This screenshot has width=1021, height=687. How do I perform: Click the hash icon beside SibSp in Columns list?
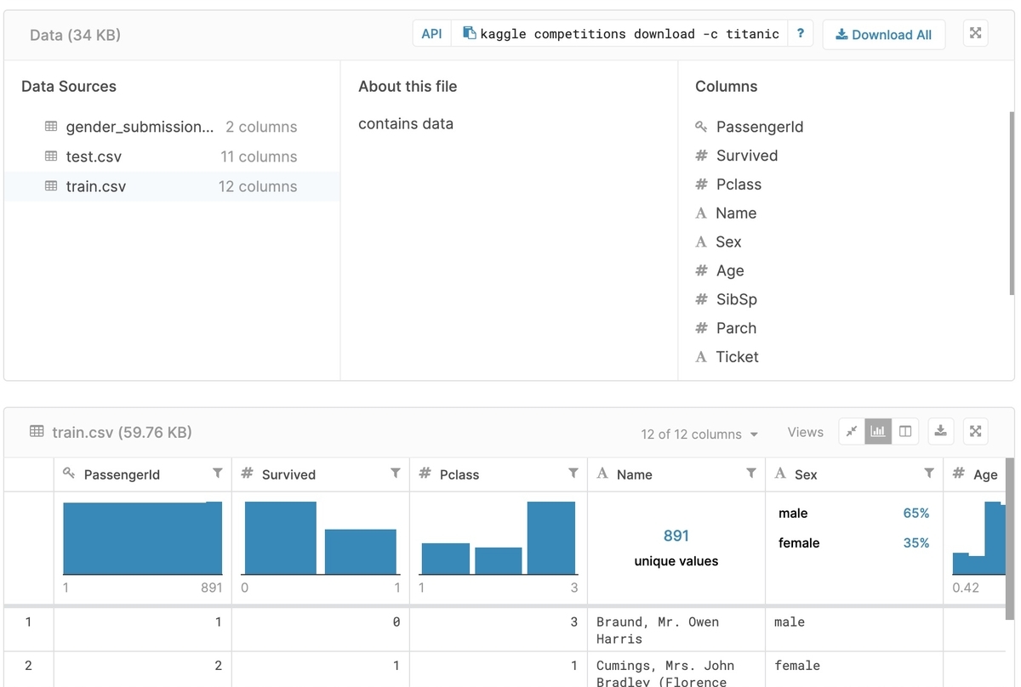(x=701, y=299)
